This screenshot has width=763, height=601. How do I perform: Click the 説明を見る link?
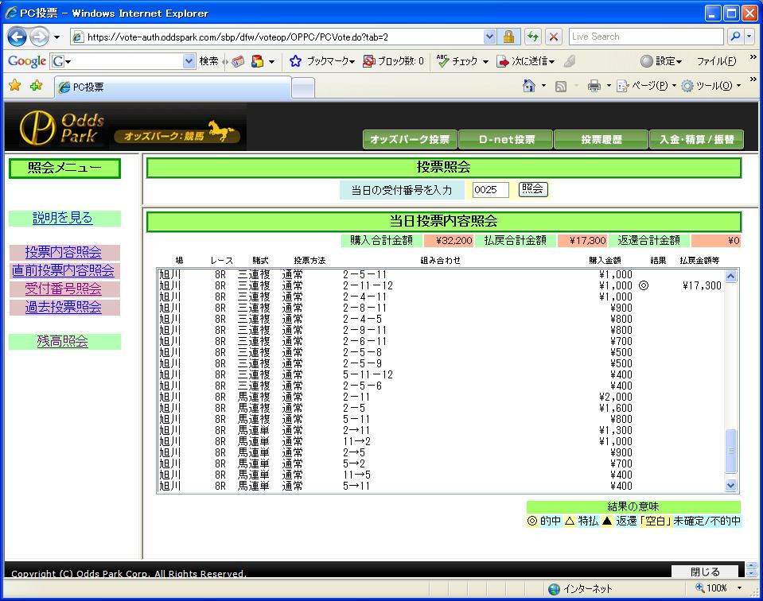point(62,218)
